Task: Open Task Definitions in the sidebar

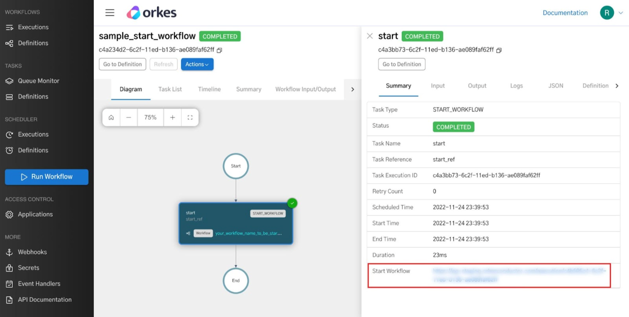Action: pos(33,97)
